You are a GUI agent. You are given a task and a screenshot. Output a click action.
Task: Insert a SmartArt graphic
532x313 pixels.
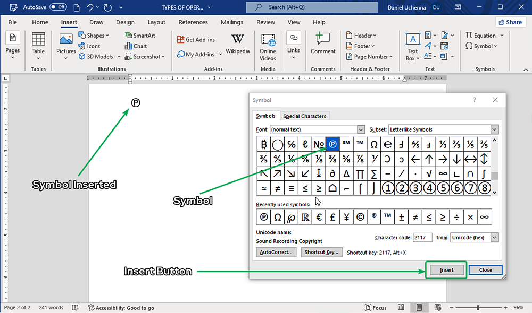click(139, 35)
